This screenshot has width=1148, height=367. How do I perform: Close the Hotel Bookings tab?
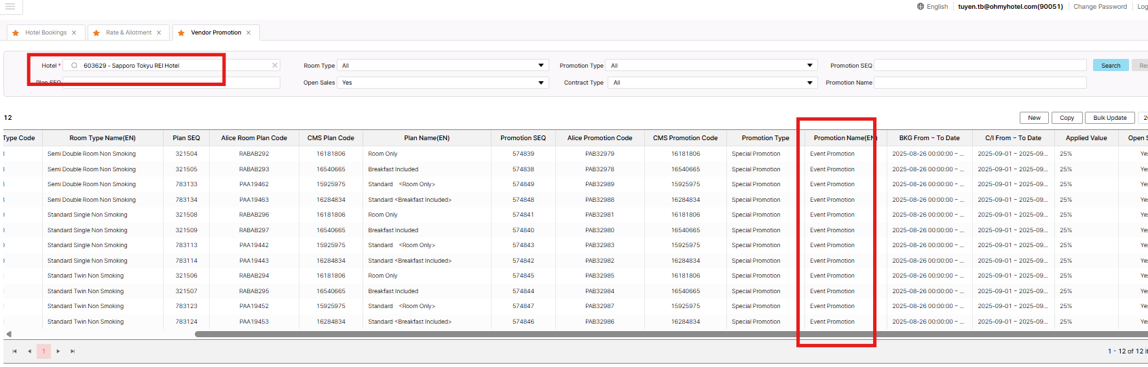coord(74,33)
